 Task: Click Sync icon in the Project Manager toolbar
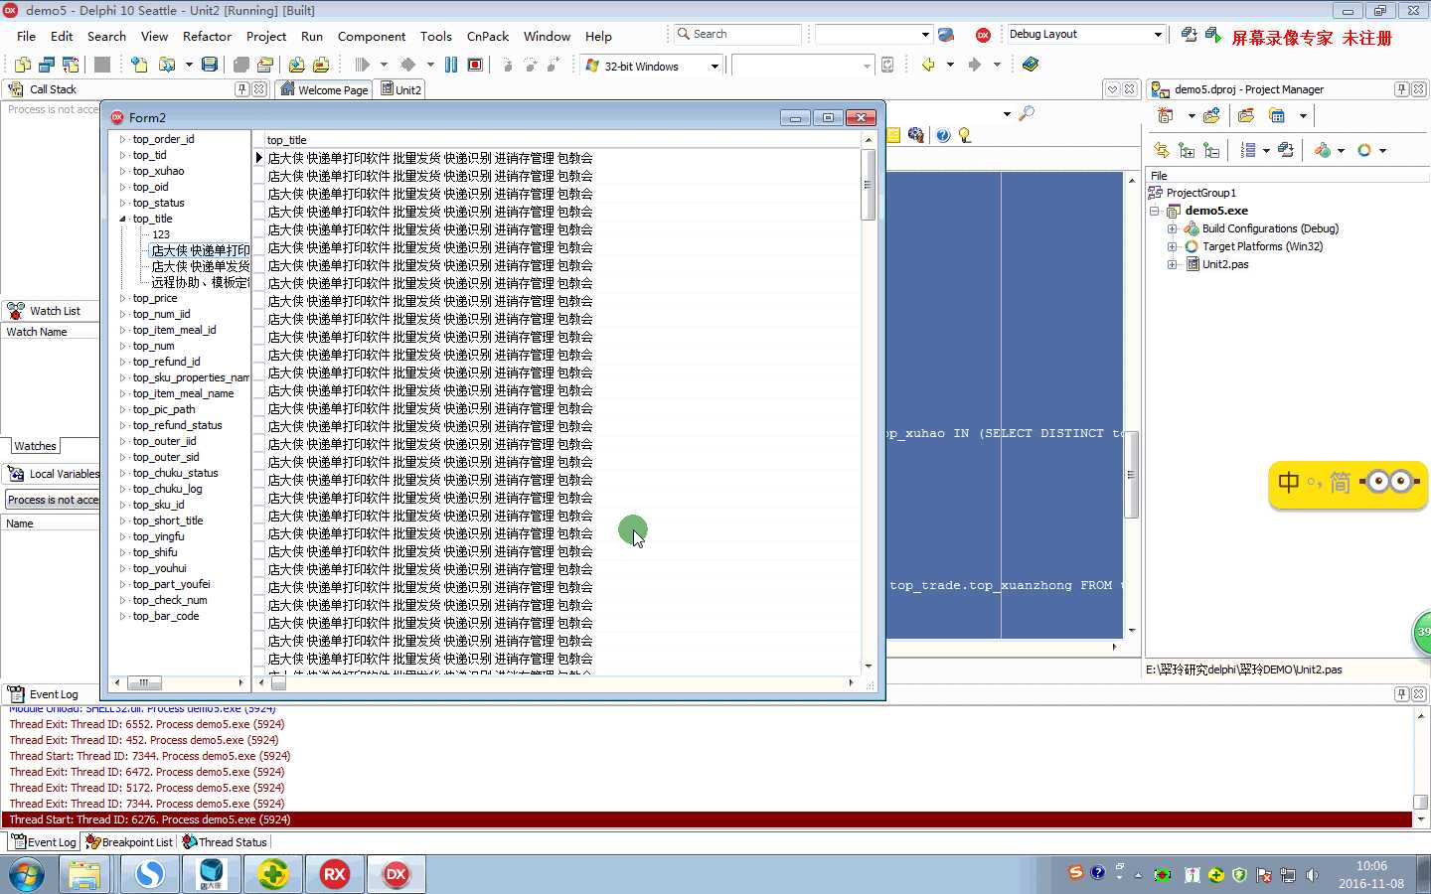point(1161,150)
